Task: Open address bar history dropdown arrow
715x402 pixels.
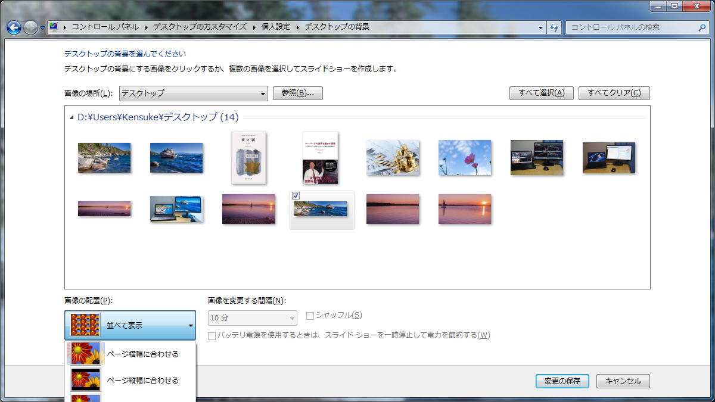Action: pyautogui.click(x=540, y=27)
